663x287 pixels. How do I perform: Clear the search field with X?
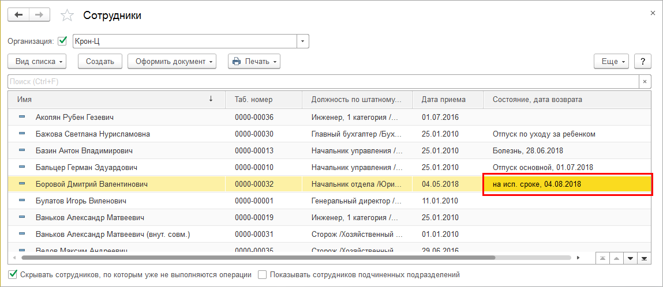tap(645, 82)
